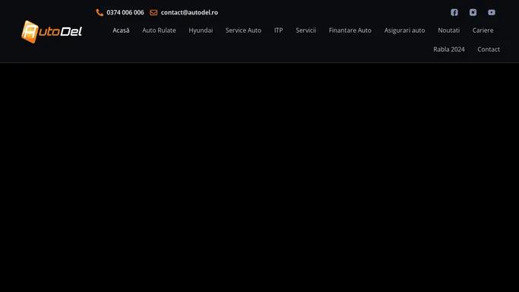This screenshot has width=519, height=292.
Task: Click the envelope email icon
Action: click(153, 13)
